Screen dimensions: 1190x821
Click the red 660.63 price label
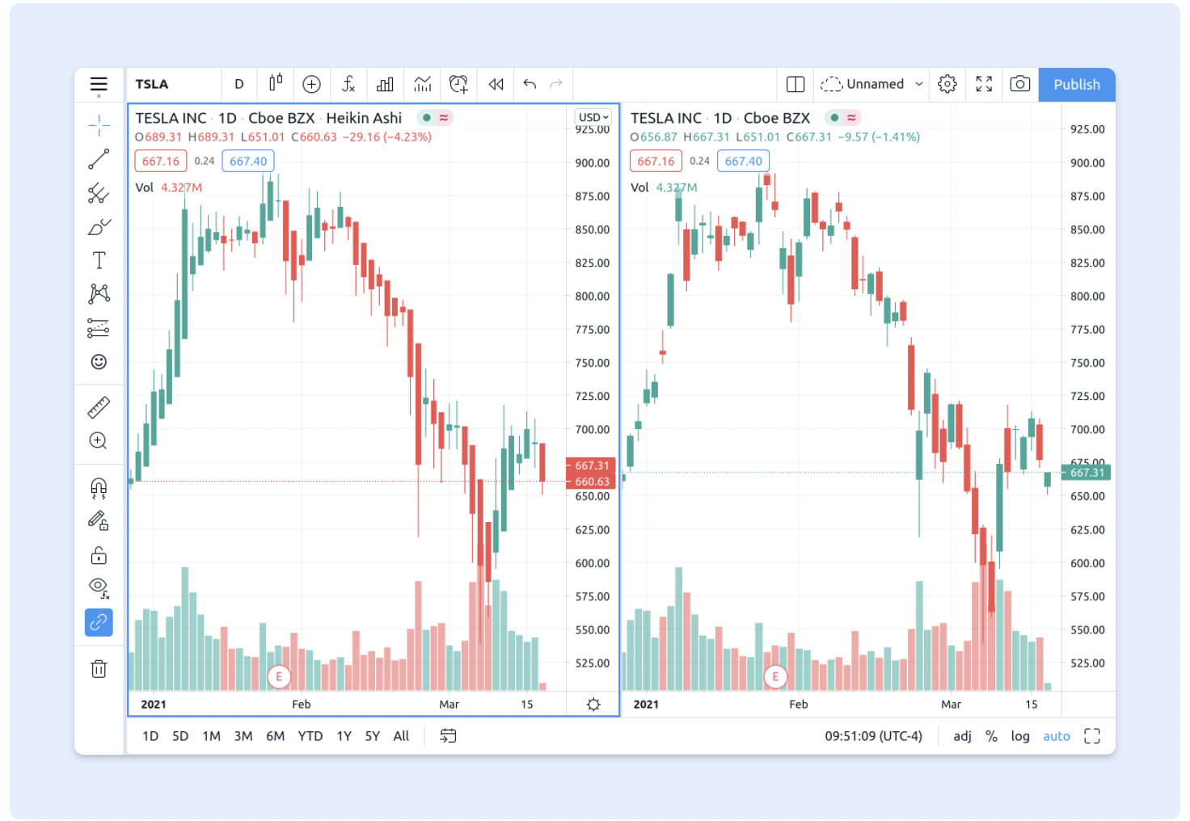point(592,482)
